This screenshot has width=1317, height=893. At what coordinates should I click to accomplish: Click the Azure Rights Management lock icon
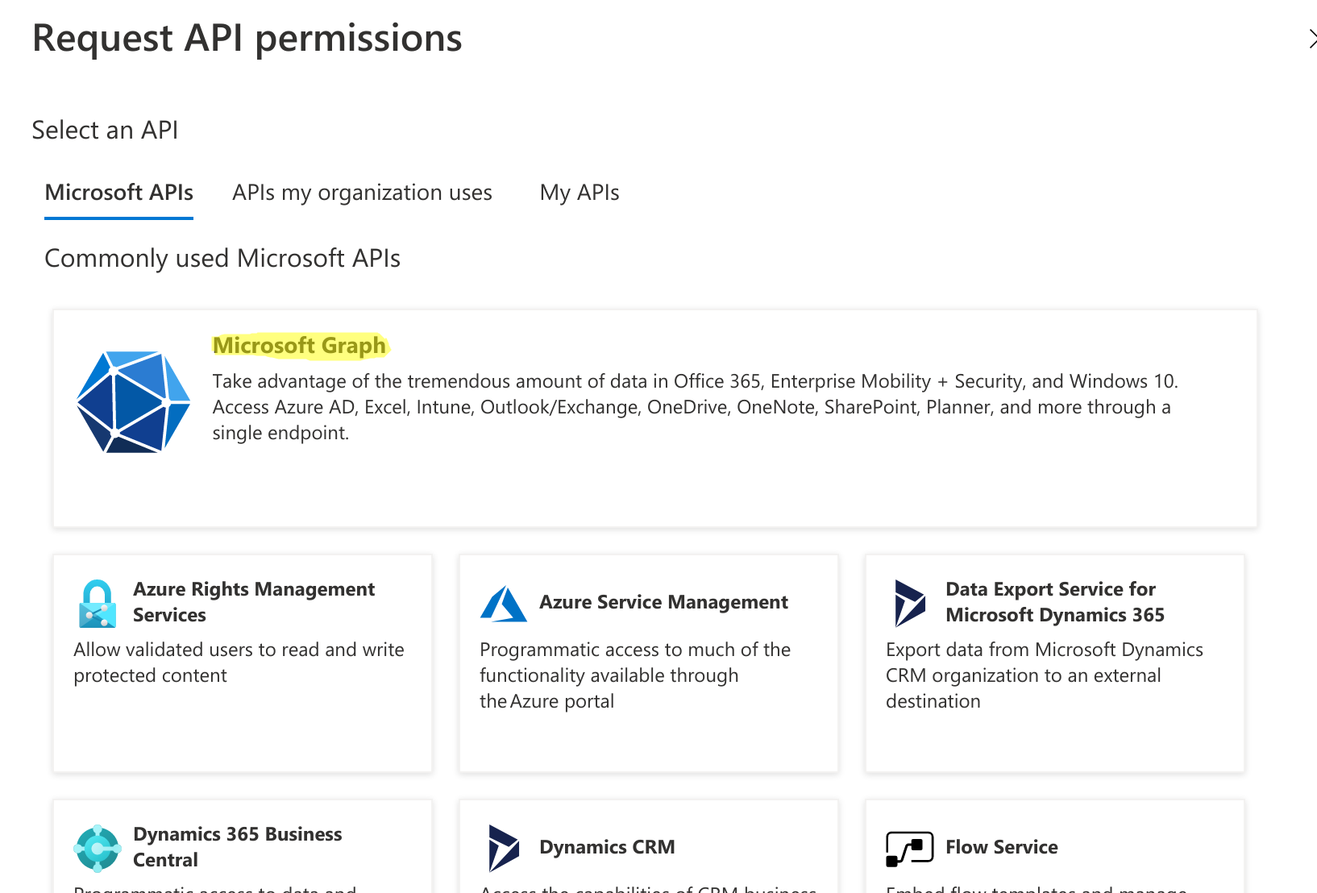(x=98, y=604)
